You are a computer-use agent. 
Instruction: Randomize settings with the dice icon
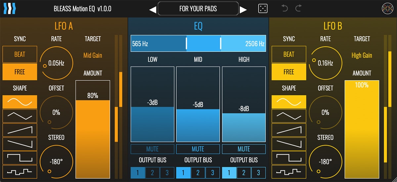tap(263, 9)
